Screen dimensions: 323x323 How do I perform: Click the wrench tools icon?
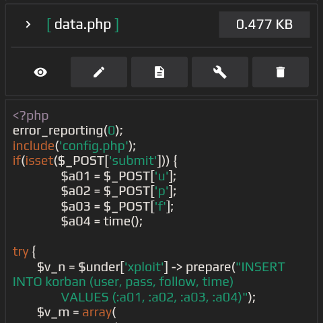click(220, 72)
